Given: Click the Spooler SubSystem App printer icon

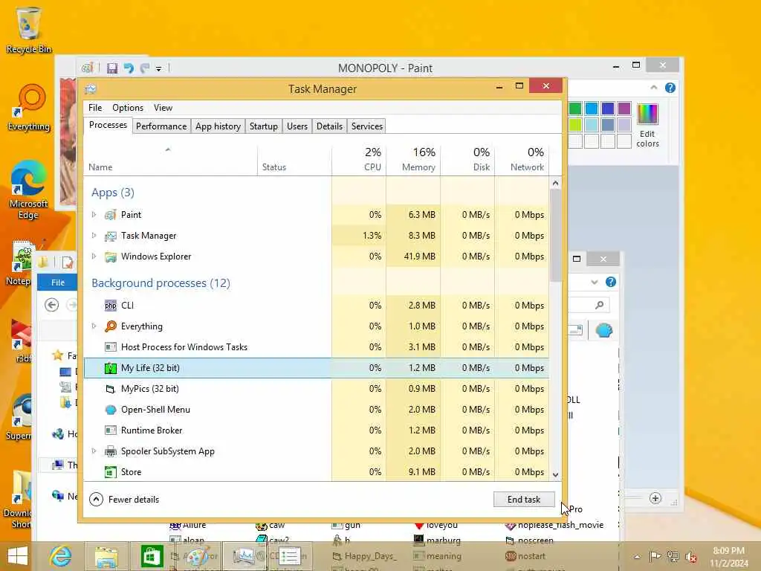Looking at the screenshot, I should coord(111,451).
